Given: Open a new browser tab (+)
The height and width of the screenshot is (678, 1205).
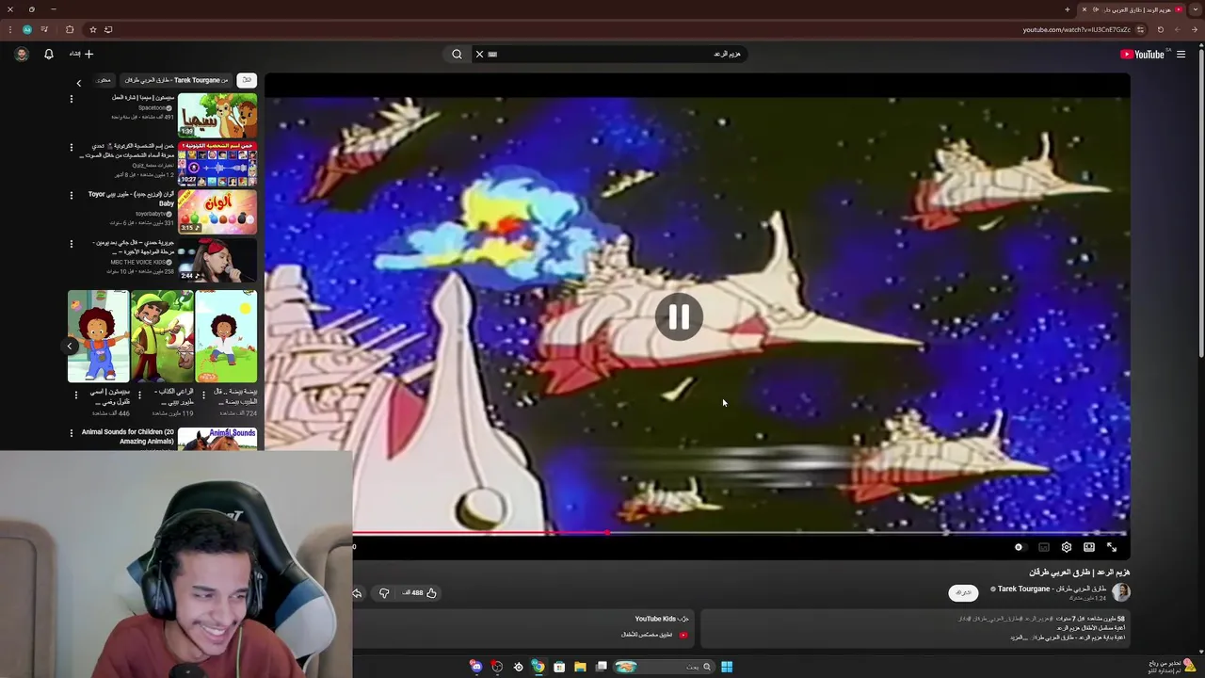Looking at the screenshot, I should coord(1067,9).
